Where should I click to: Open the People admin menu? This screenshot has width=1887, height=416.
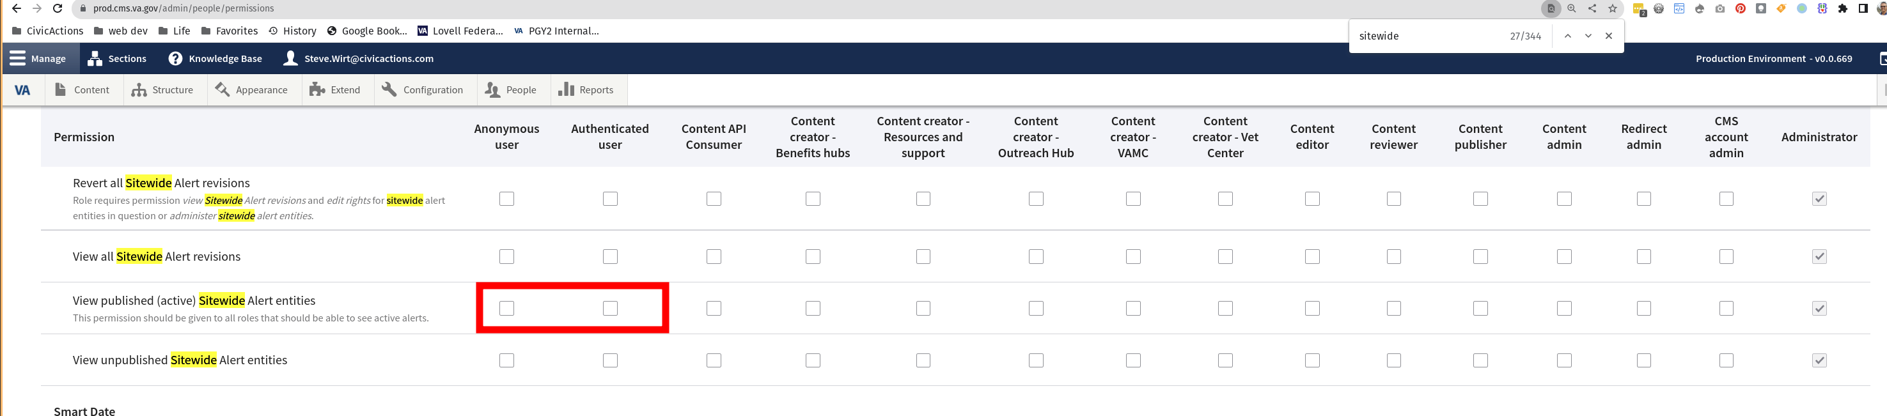(512, 90)
